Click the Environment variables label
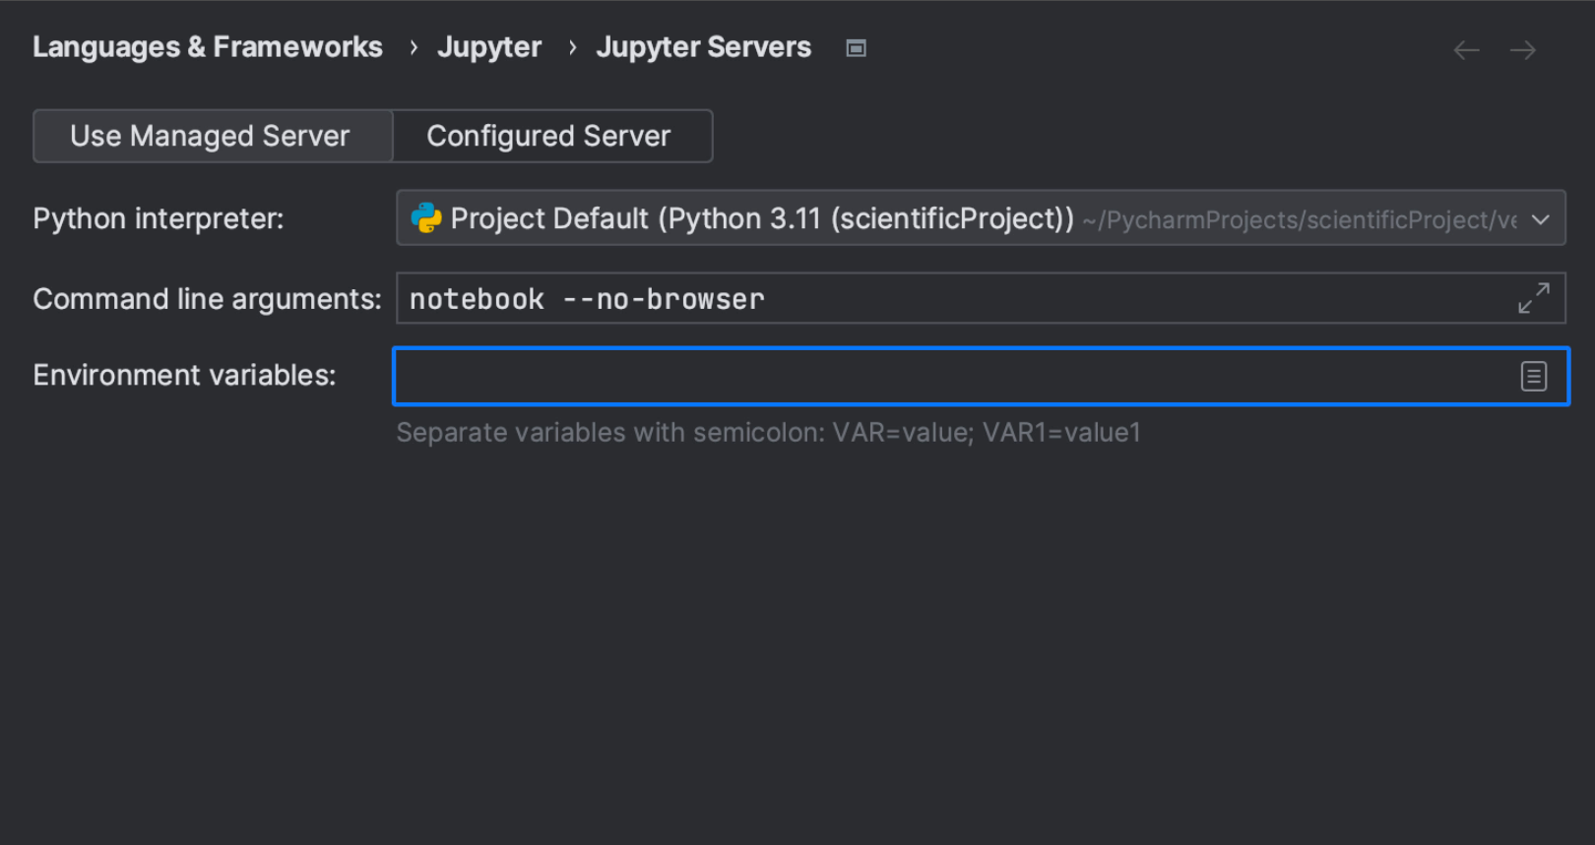Screen dimensions: 1595x845 click(184, 375)
